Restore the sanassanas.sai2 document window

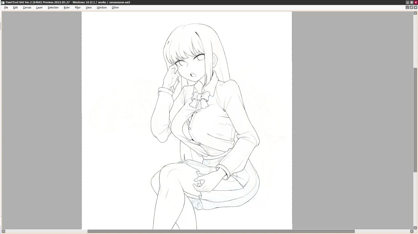click(411, 7)
